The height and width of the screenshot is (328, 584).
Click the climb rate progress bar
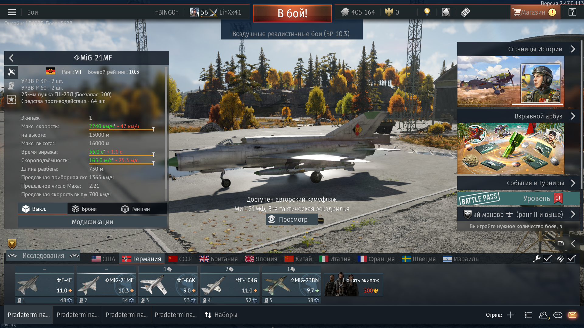(x=122, y=164)
